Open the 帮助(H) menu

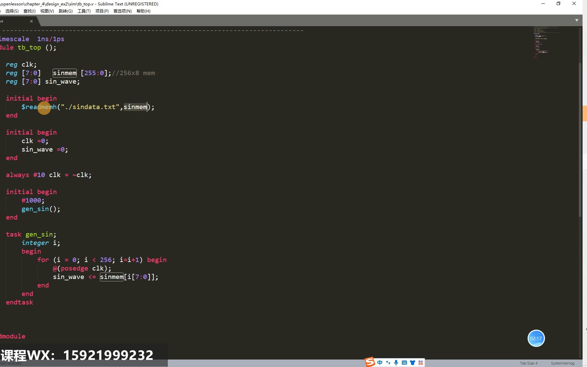[x=143, y=11]
